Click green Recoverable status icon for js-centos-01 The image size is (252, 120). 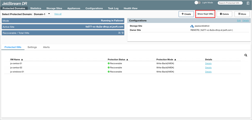(109, 63)
